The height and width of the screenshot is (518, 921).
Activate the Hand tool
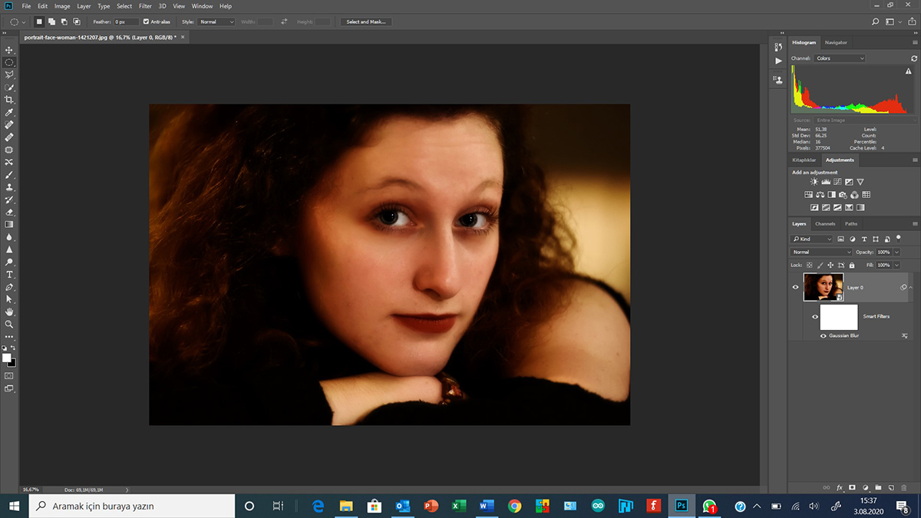click(x=9, y=312)
